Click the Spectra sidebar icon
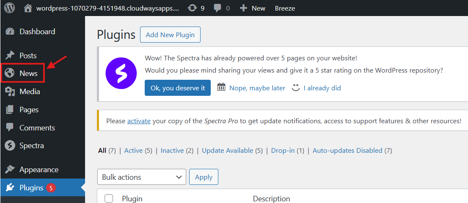 [x=10, y=146]
